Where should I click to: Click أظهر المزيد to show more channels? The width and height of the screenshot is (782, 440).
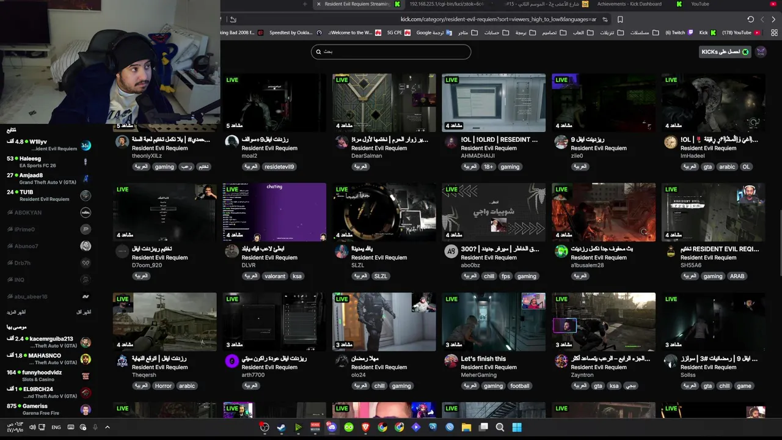pos(16,312)
